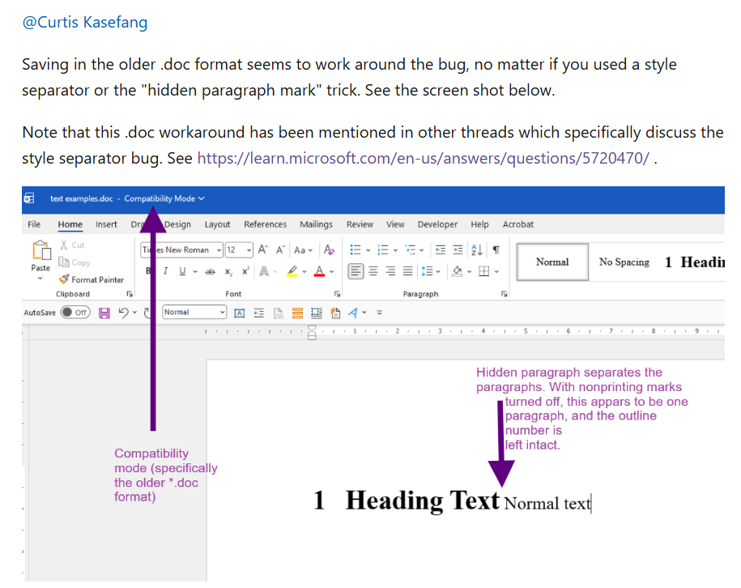Open the File tab
Screen dimensions: 741x588
[34, 224]
